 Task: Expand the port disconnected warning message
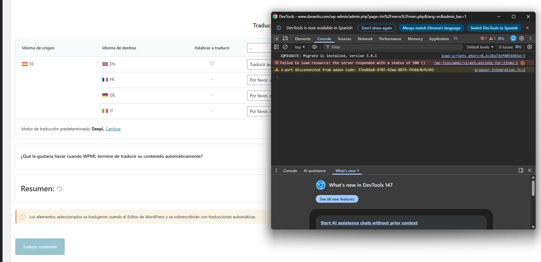[x=282, y=70]
